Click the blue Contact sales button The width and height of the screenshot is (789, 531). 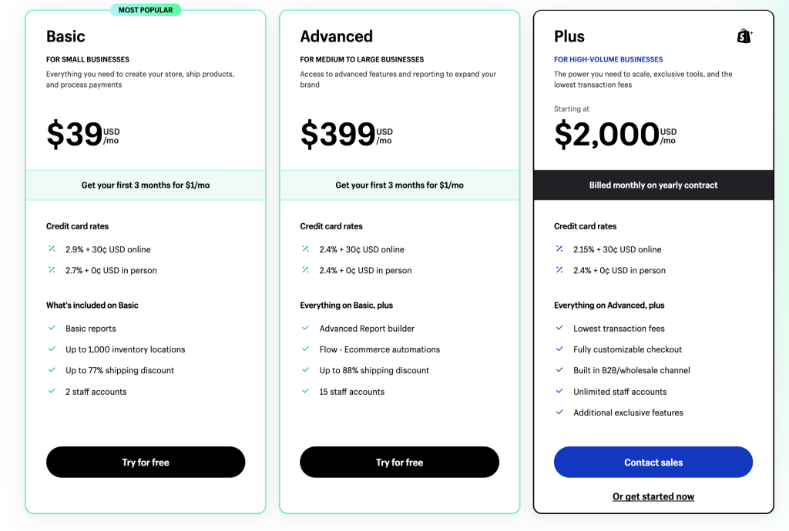click(x=653, y=463)
